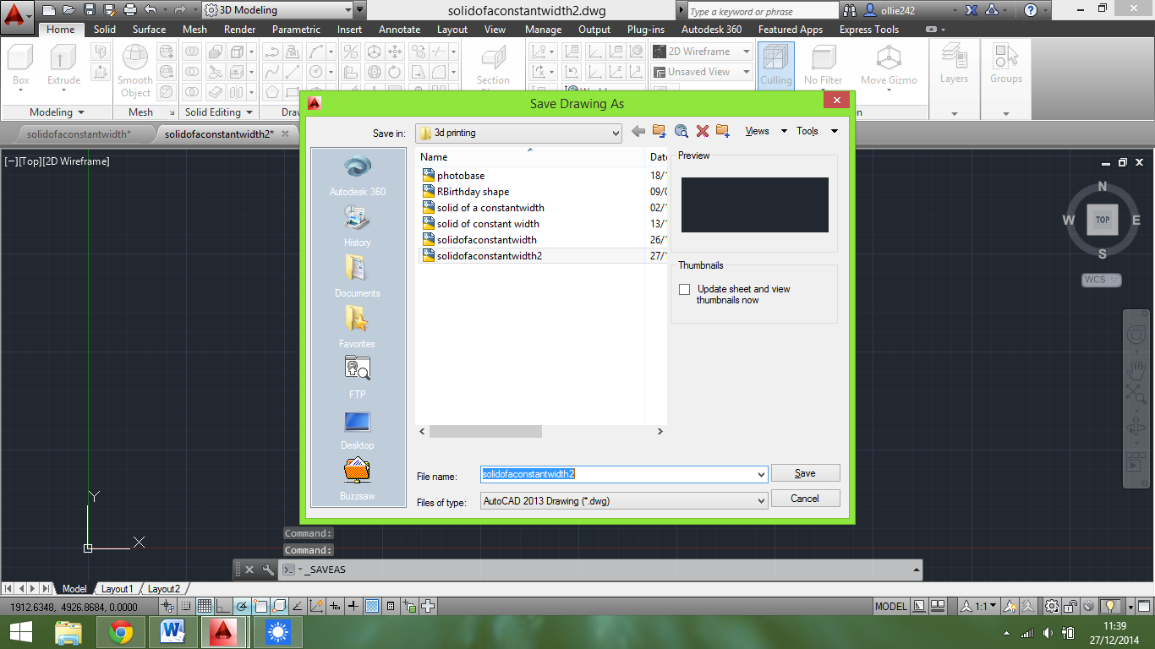Toggle Show Lineweight in status bar

[353, 606]
